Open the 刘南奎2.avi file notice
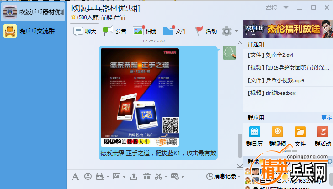Image resolution: width=333 pixels, height=189 pixels. click(289, 55)
